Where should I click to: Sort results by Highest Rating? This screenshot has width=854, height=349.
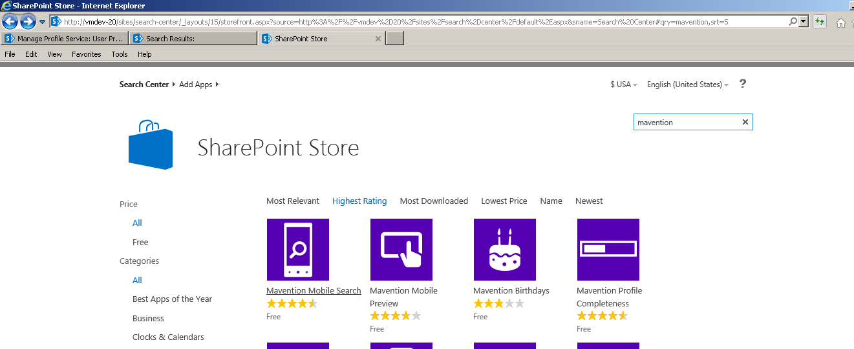pos(359,201)
